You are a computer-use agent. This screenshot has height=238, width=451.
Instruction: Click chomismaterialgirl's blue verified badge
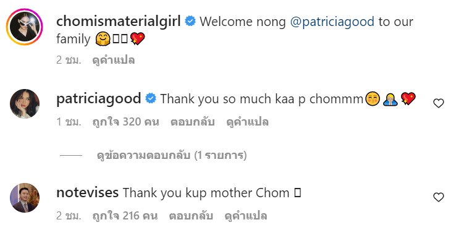(190, 21)
